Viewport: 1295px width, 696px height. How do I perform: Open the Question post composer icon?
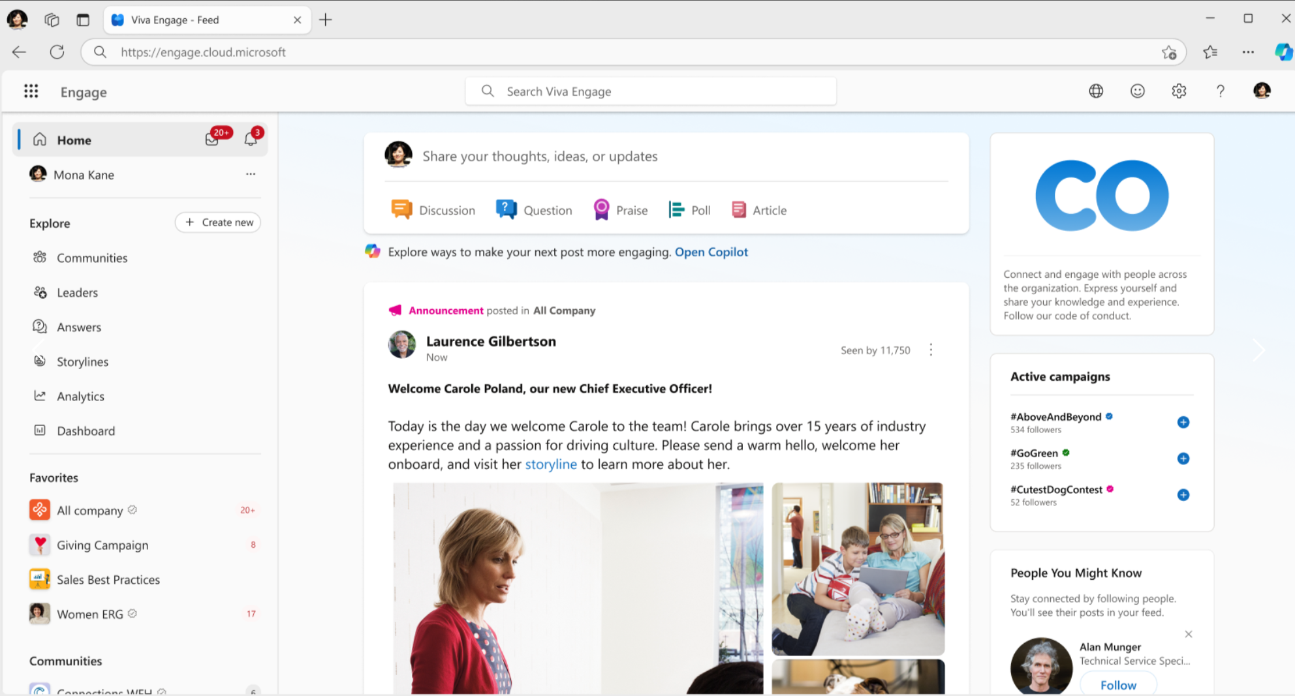tap(506, 209)
